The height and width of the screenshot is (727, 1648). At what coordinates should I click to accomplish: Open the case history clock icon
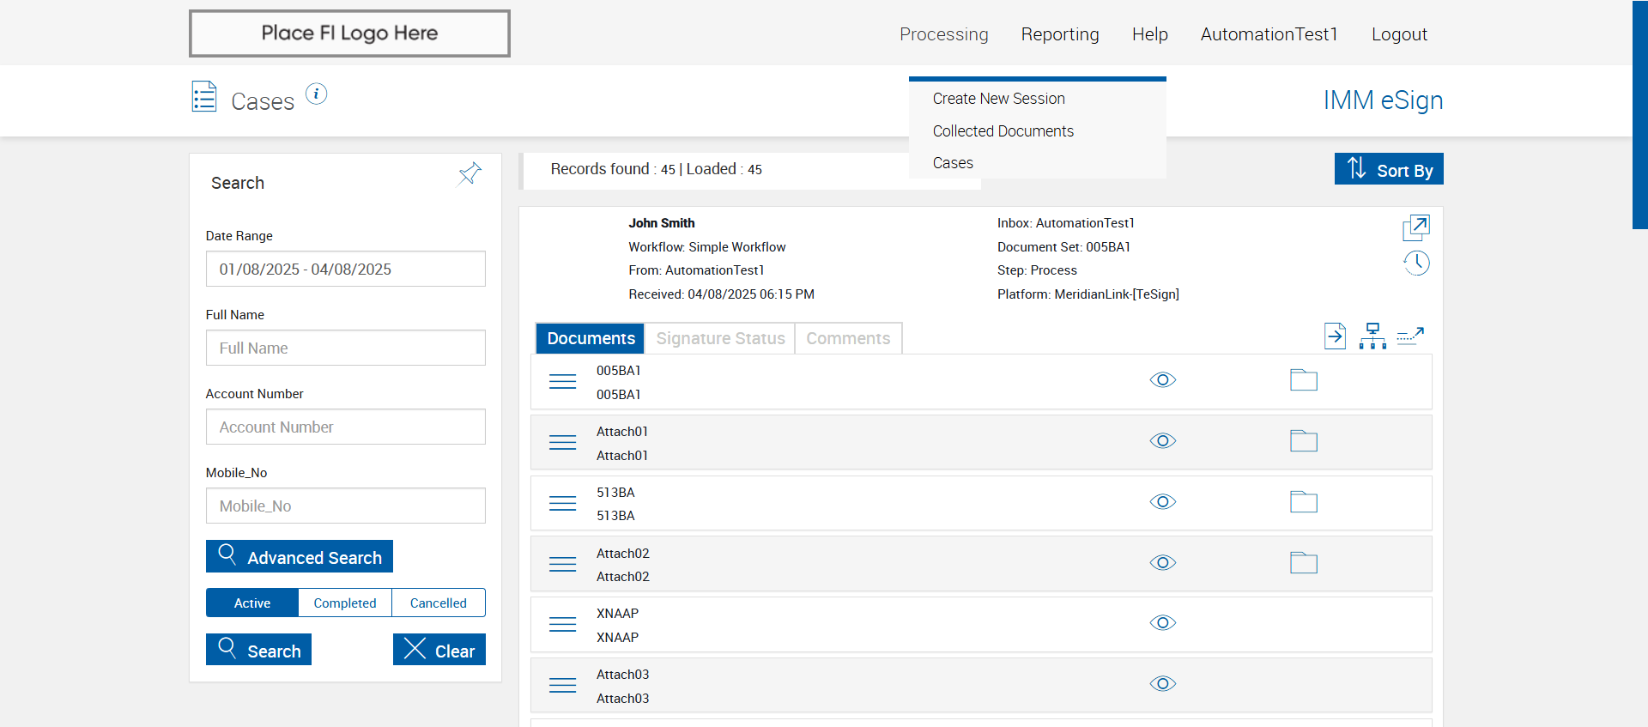coord(1415,263)
